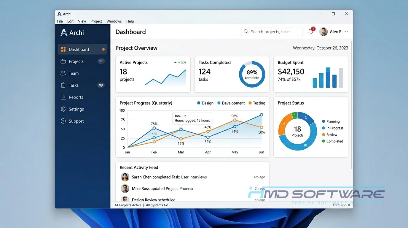Click 'Archi v5.9.0' version text

click(x=341, y=205)
